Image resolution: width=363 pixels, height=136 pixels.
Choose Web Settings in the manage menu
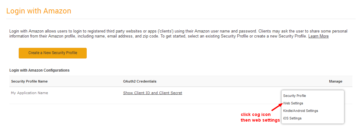293,103
